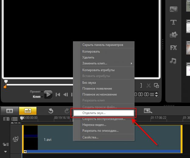This screenshot has width=190, height=158.
Task: Select Clip playback mode
Action: (37, 97)
